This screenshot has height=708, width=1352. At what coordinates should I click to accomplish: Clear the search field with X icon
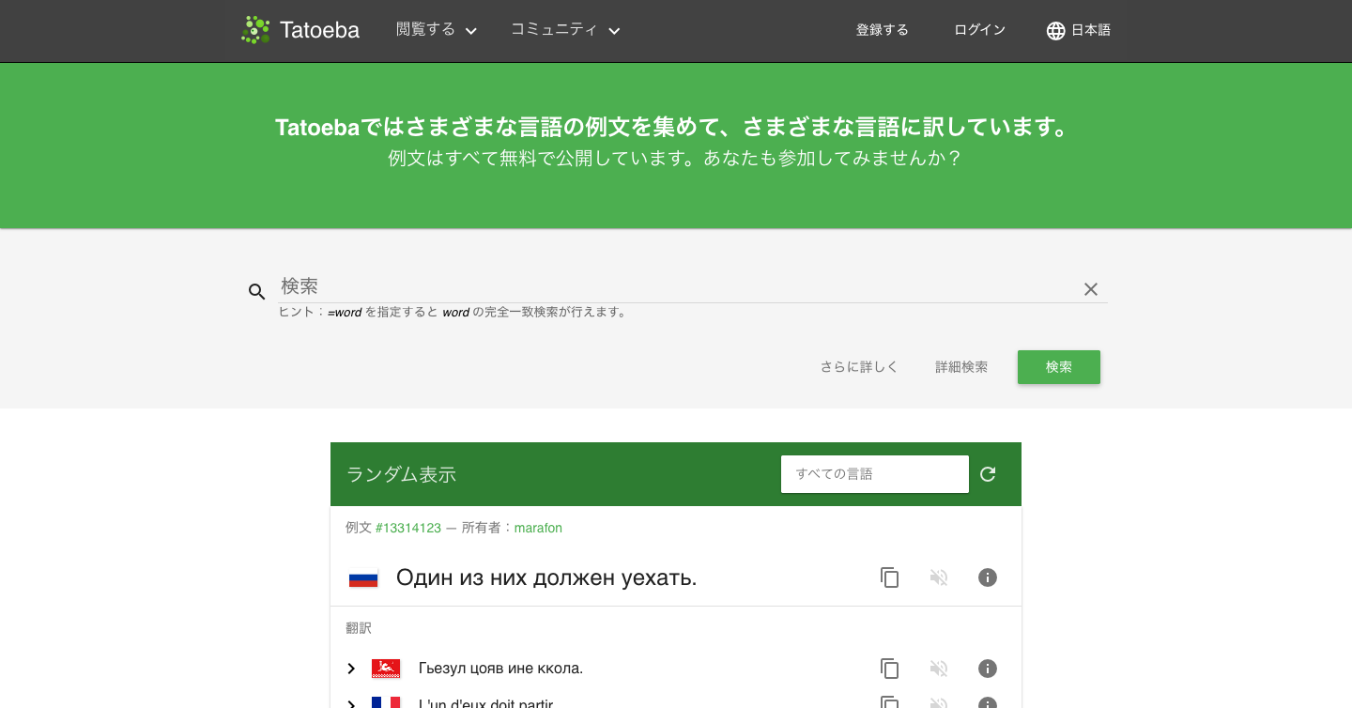(1091, 289)
